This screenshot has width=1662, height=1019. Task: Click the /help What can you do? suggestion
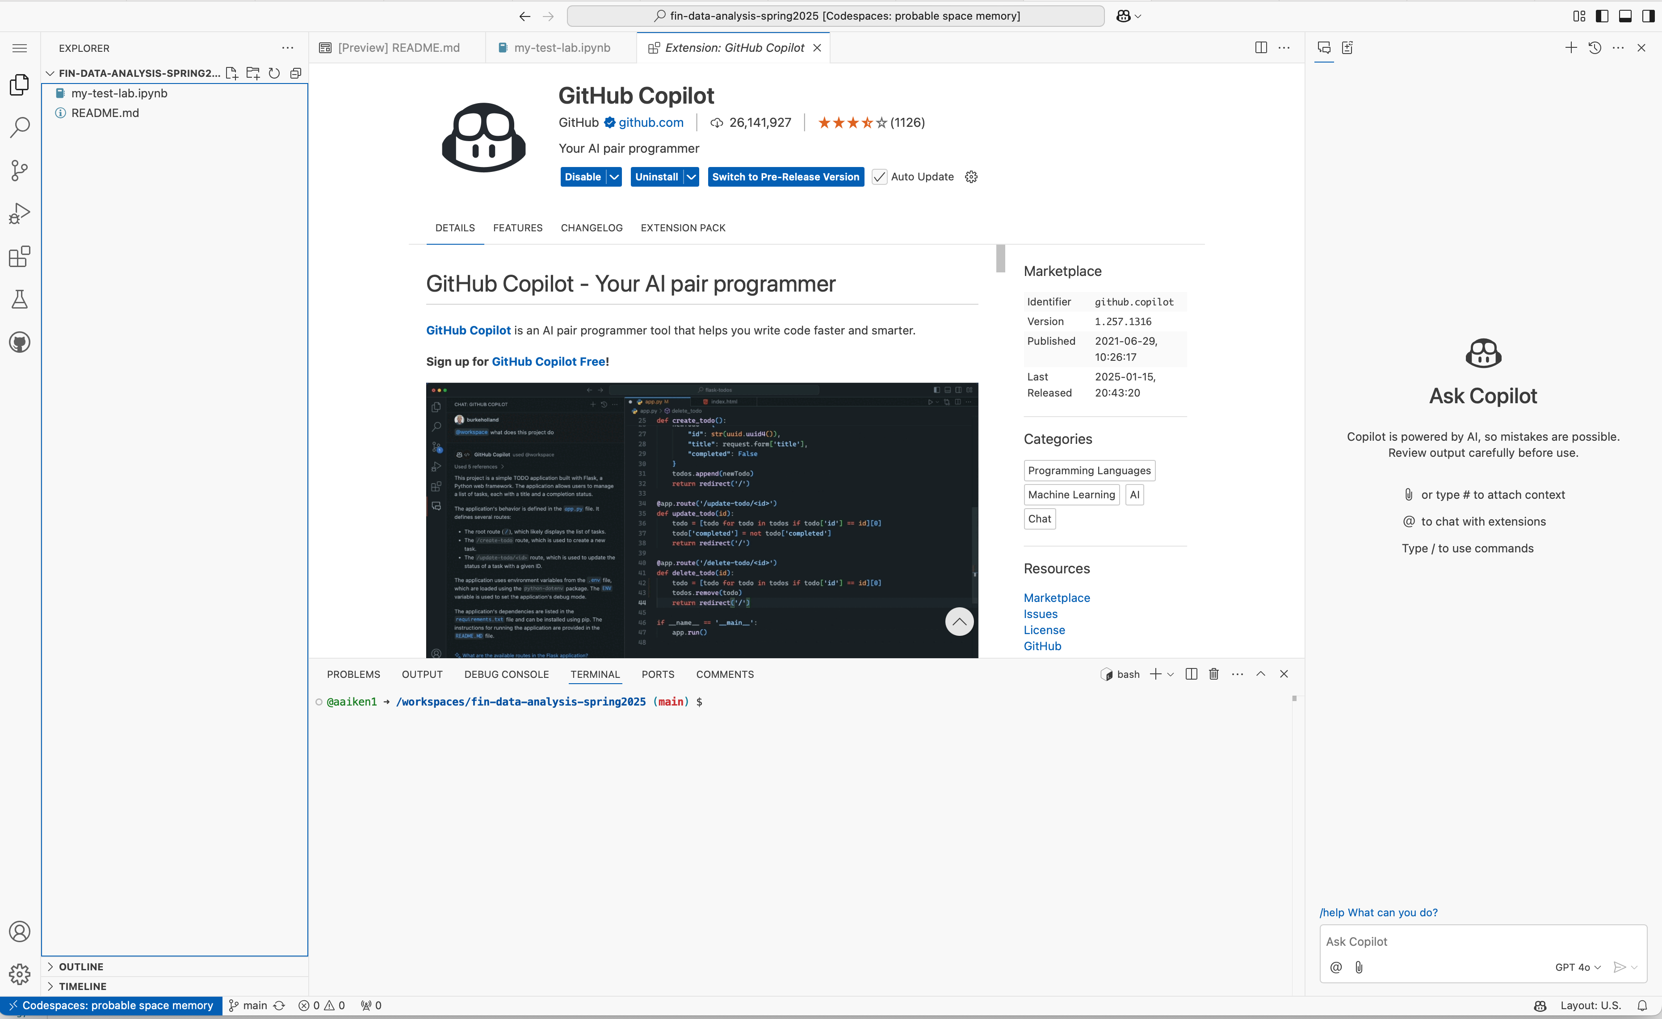[1378, 912]
